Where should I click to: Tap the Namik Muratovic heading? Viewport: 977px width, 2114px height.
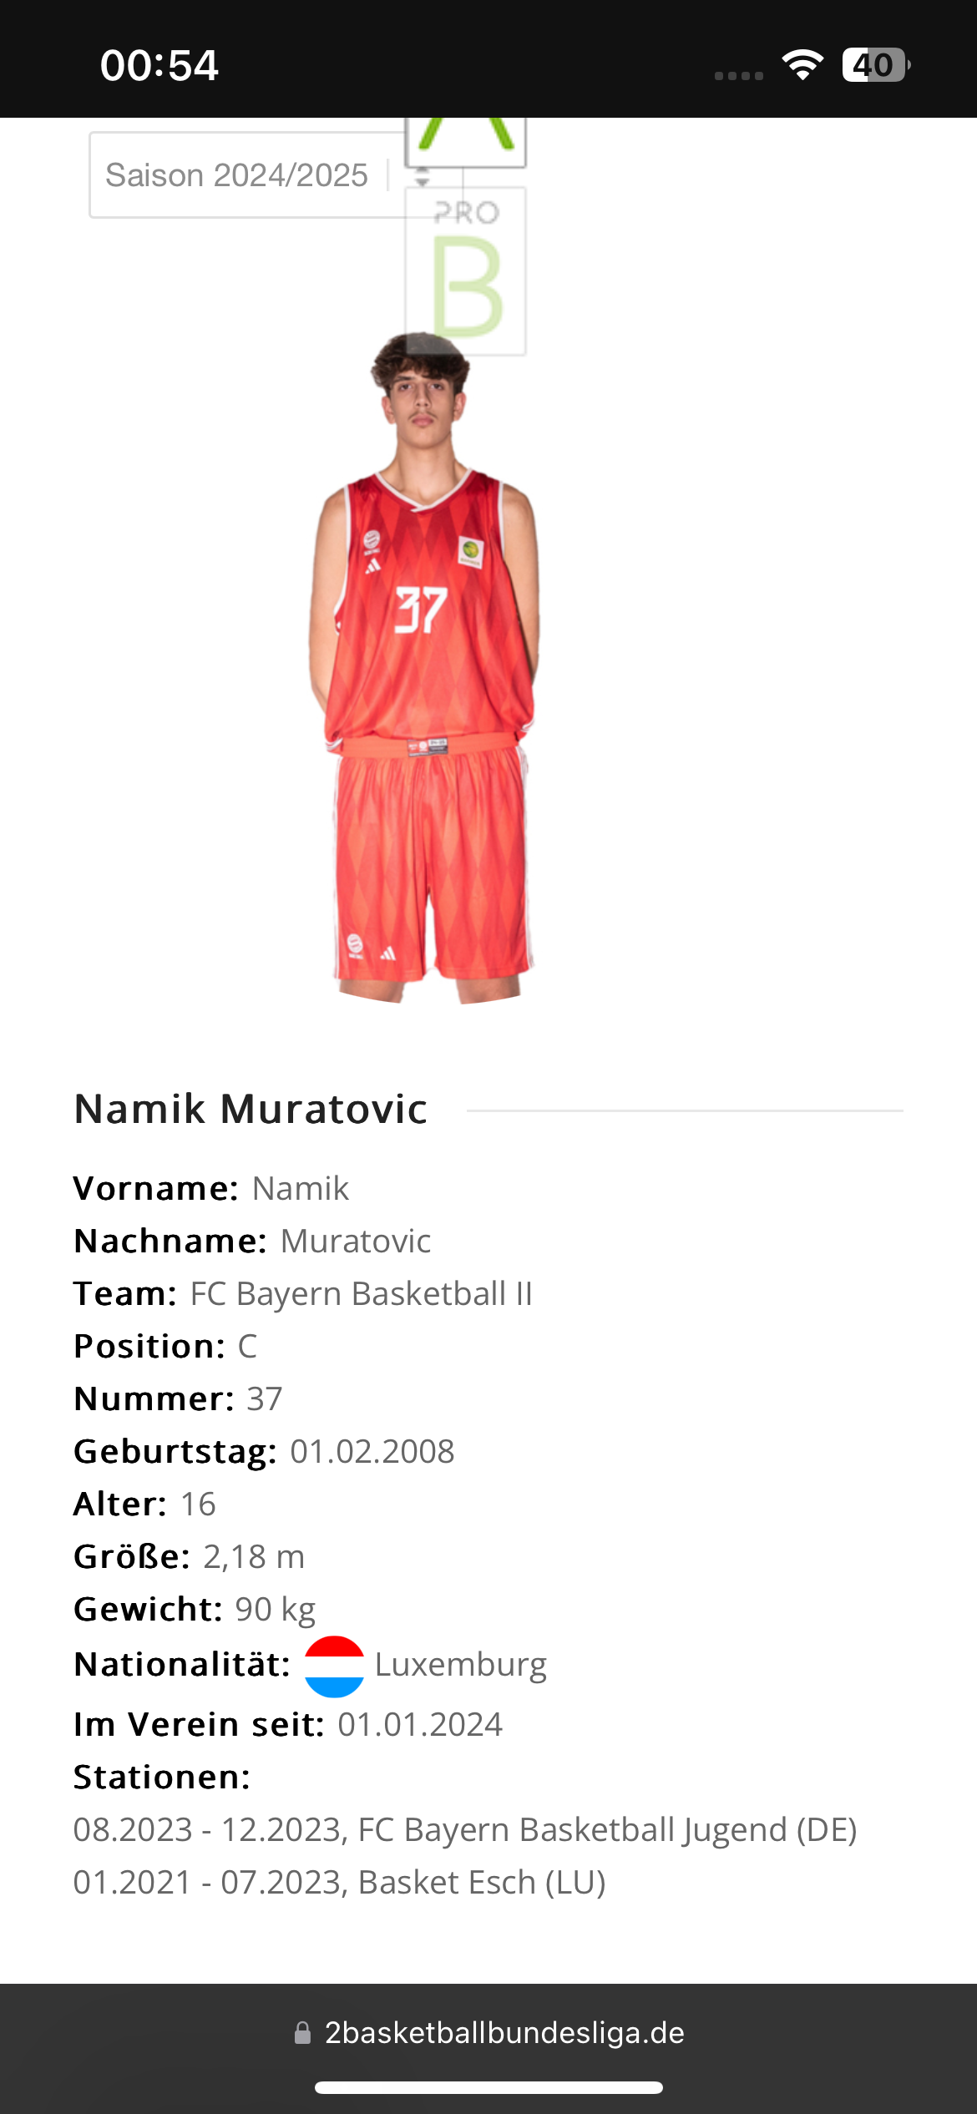251,1110
